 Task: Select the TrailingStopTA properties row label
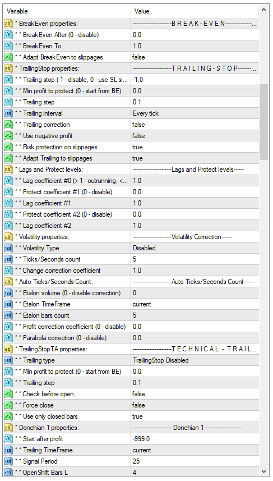tap(52, 349)
